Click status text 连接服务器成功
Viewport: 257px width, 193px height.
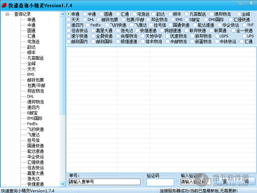click(175, 191)
